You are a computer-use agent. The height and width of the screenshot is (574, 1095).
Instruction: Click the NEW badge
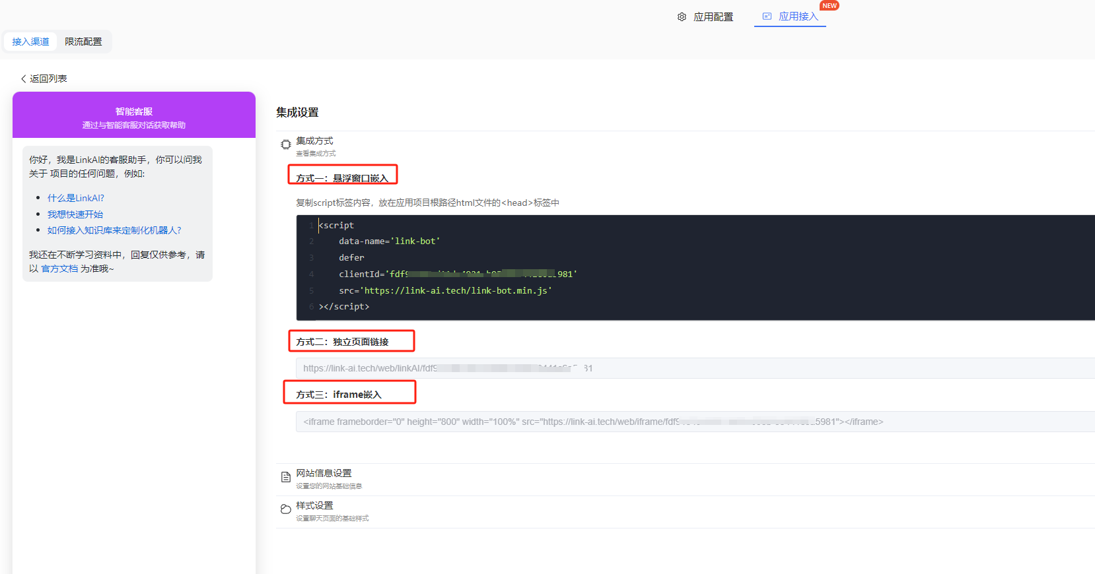[830, 5]
